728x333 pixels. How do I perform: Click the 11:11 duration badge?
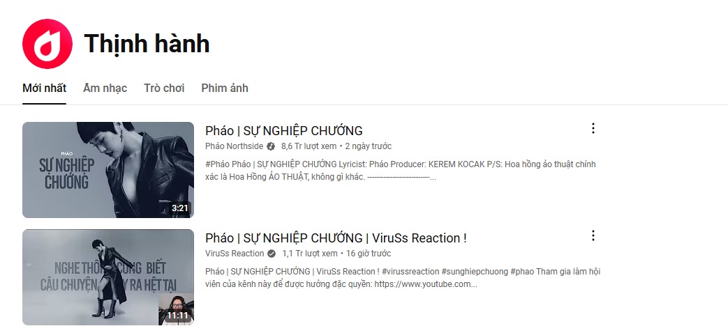[x=177, y=315]
